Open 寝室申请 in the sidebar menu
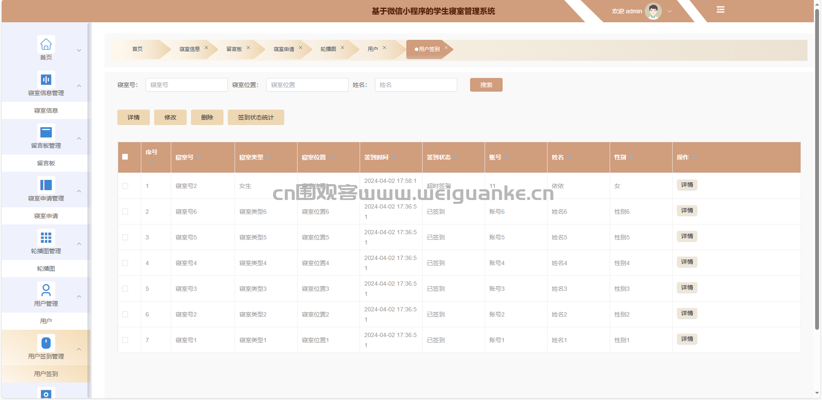Screen dimensions: 822x400 click(x=46, y=216)
